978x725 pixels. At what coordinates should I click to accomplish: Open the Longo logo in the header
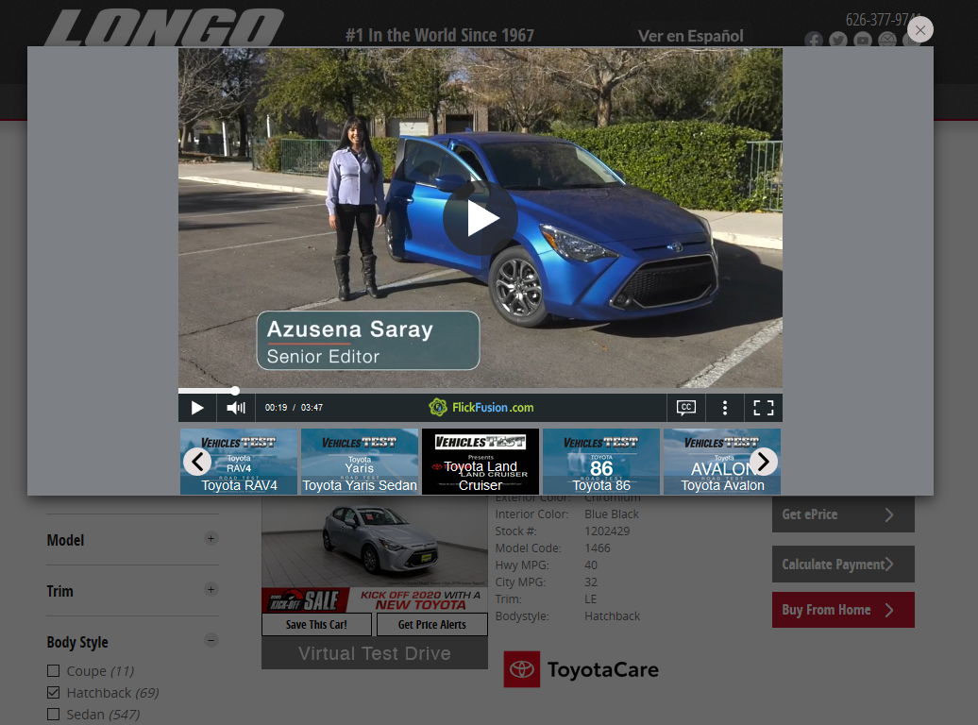tap(164, 28)
